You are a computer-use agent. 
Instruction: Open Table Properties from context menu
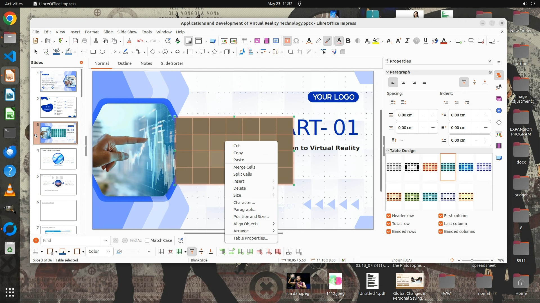[x=251, y=238]
